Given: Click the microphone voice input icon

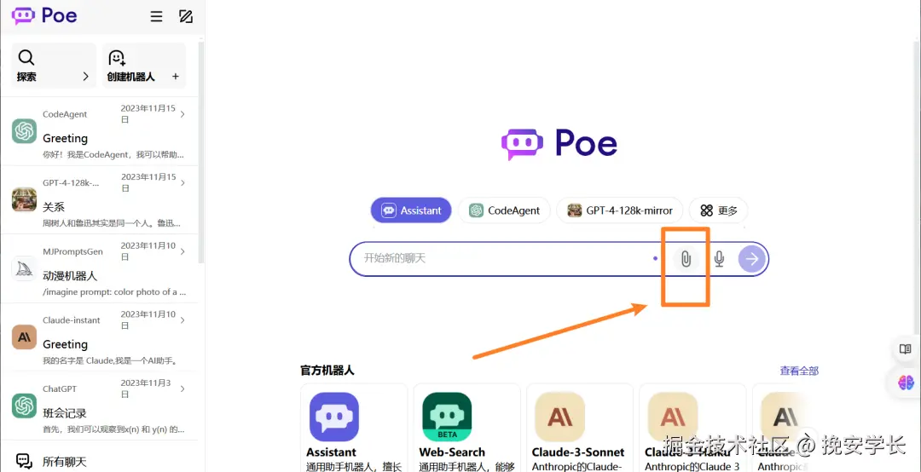Looking at the screenshot, I should (x=719, y=258).
